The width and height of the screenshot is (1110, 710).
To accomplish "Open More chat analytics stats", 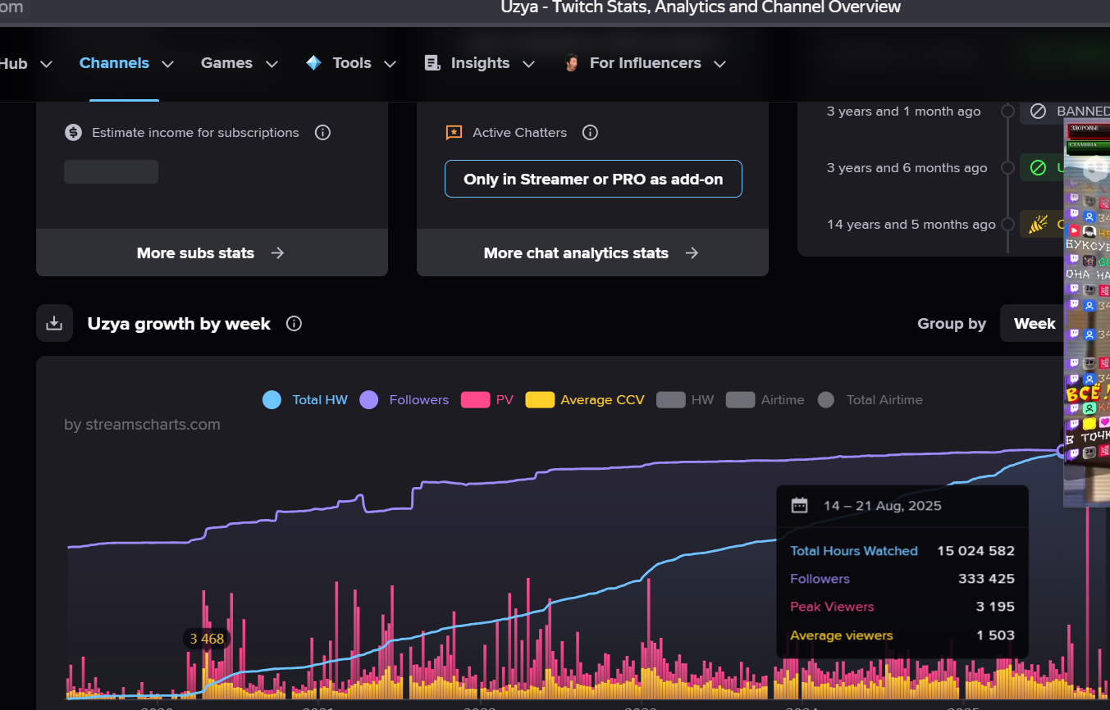I will click(x=592, y=253).
